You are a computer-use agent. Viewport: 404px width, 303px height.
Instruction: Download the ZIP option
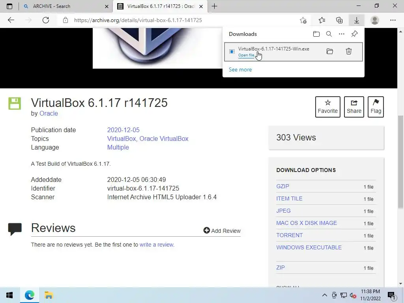(x=281, y=267)
